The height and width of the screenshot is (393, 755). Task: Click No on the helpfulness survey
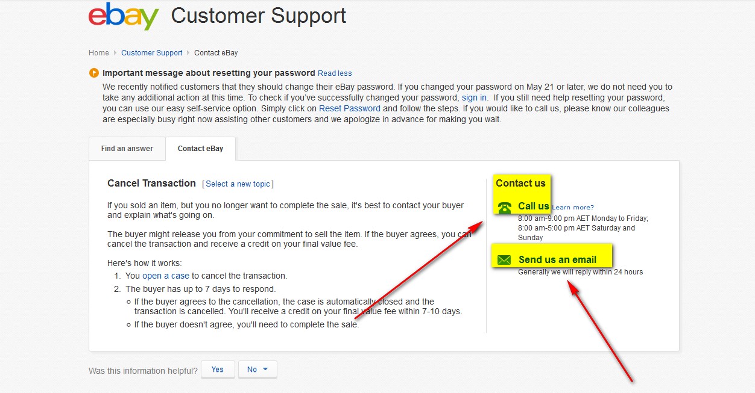253,369
